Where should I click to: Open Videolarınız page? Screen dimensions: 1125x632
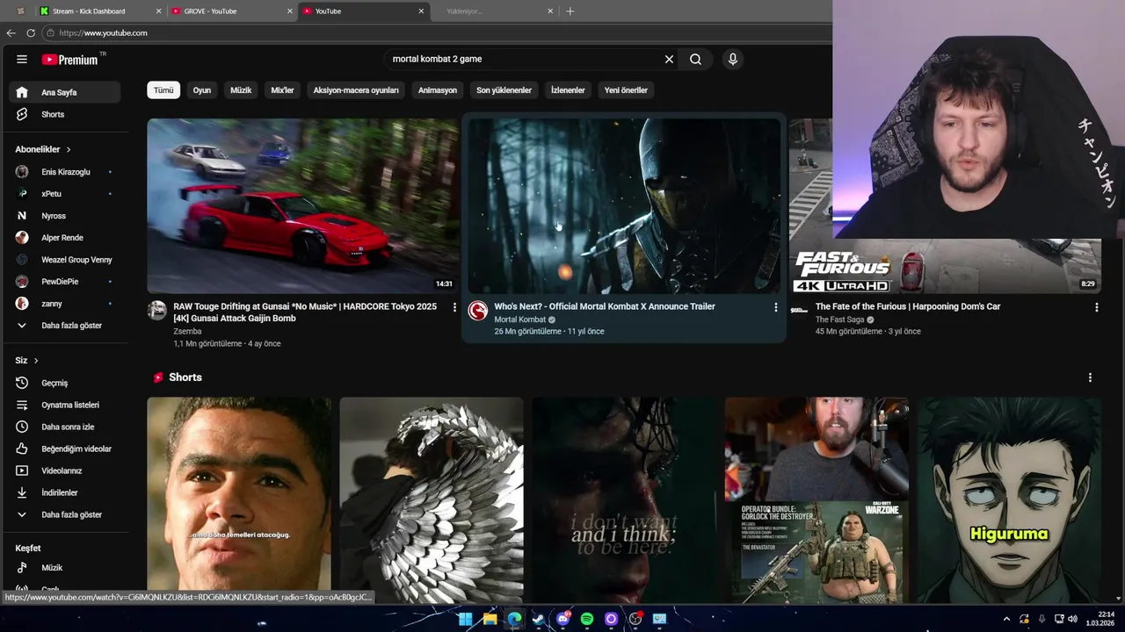tap(65, 470)
